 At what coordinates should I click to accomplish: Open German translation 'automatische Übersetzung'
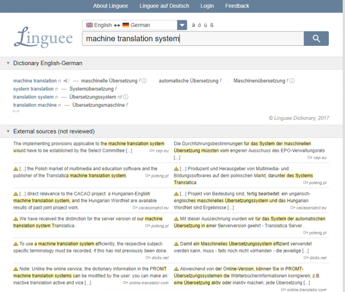coord(189,81)
